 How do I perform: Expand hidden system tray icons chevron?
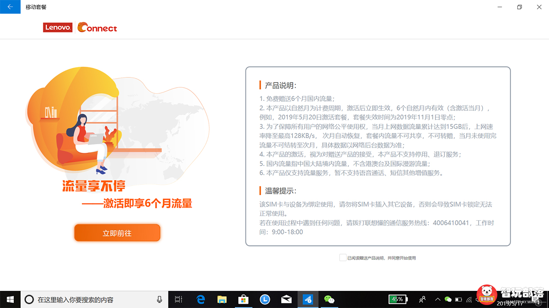click(437, 299)
